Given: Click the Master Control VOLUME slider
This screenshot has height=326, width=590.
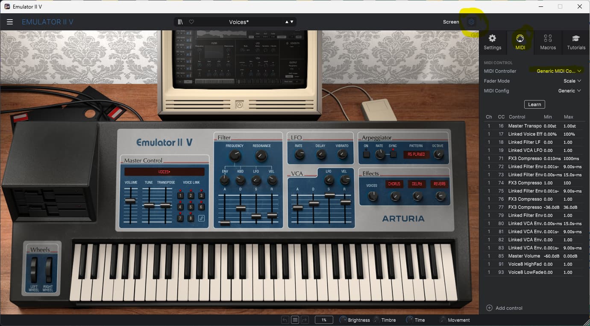Looking at the screenshot, I should pyautogui.click(x=130, y=201).
